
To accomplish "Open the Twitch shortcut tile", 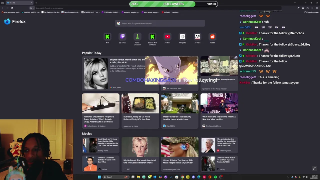I will [x=122, y=37].
